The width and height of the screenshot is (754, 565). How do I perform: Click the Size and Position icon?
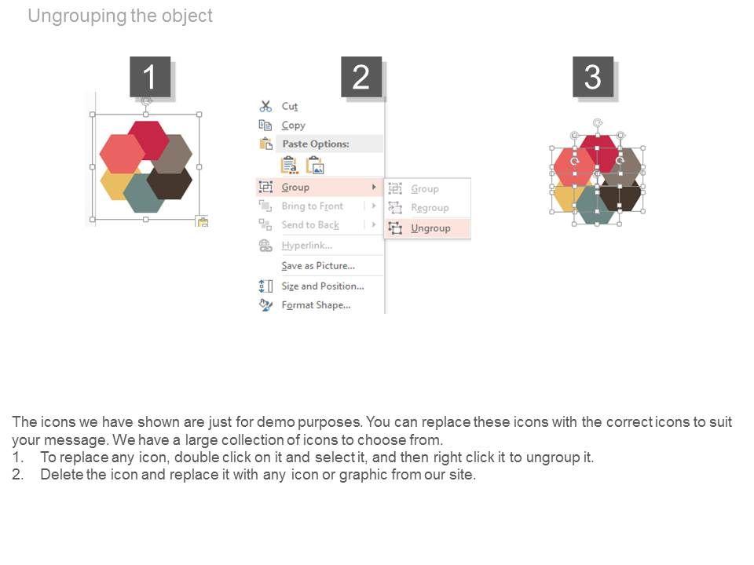(265, 286)
